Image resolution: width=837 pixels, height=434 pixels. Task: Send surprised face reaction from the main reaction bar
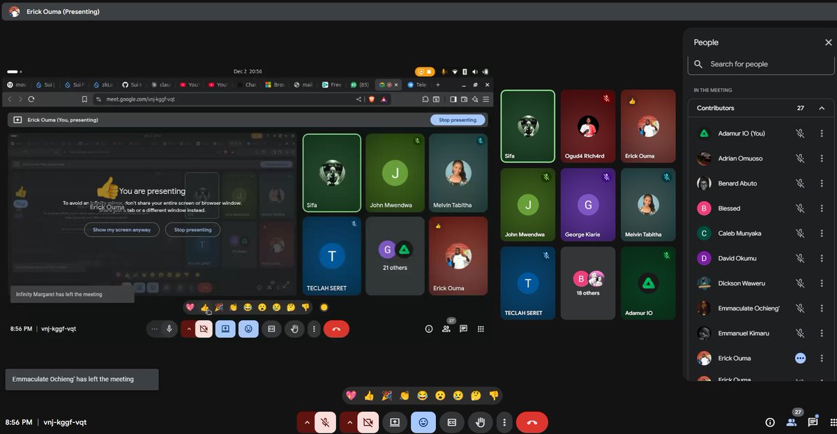coord(440,396)
